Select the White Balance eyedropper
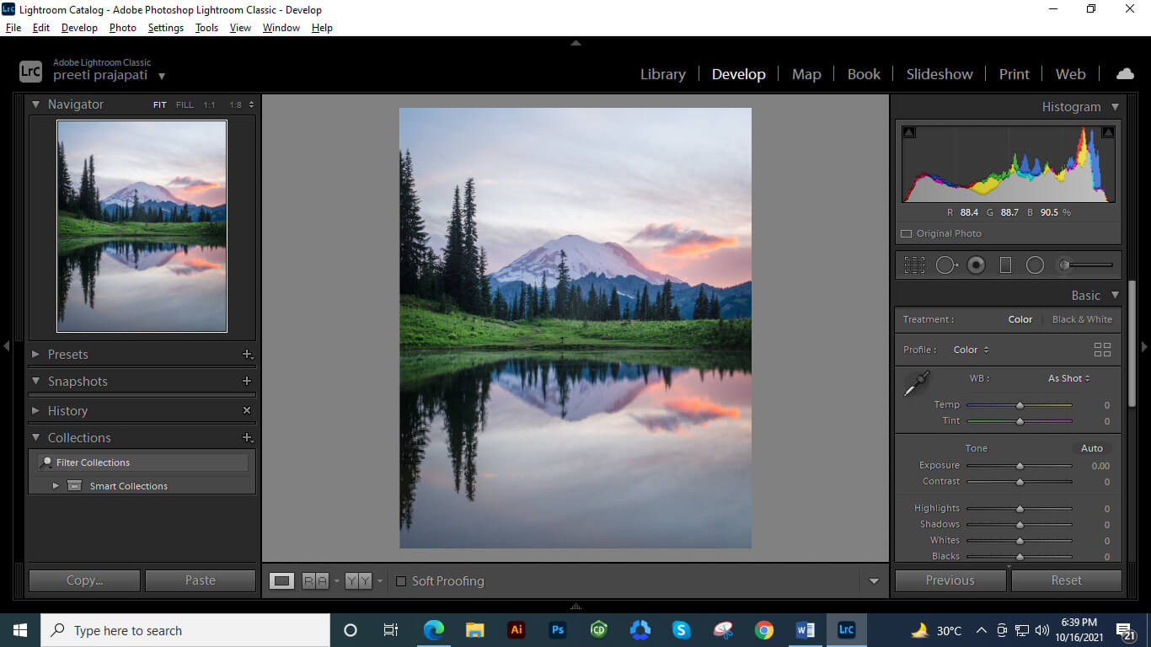 917,382
